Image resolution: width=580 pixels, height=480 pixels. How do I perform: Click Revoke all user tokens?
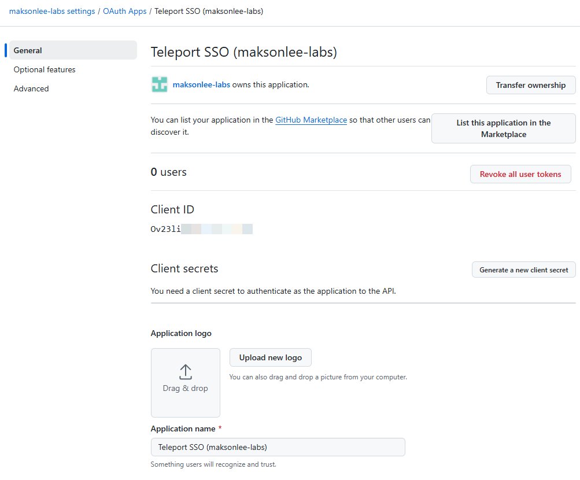pyautogui.click(x=520, y=174)
